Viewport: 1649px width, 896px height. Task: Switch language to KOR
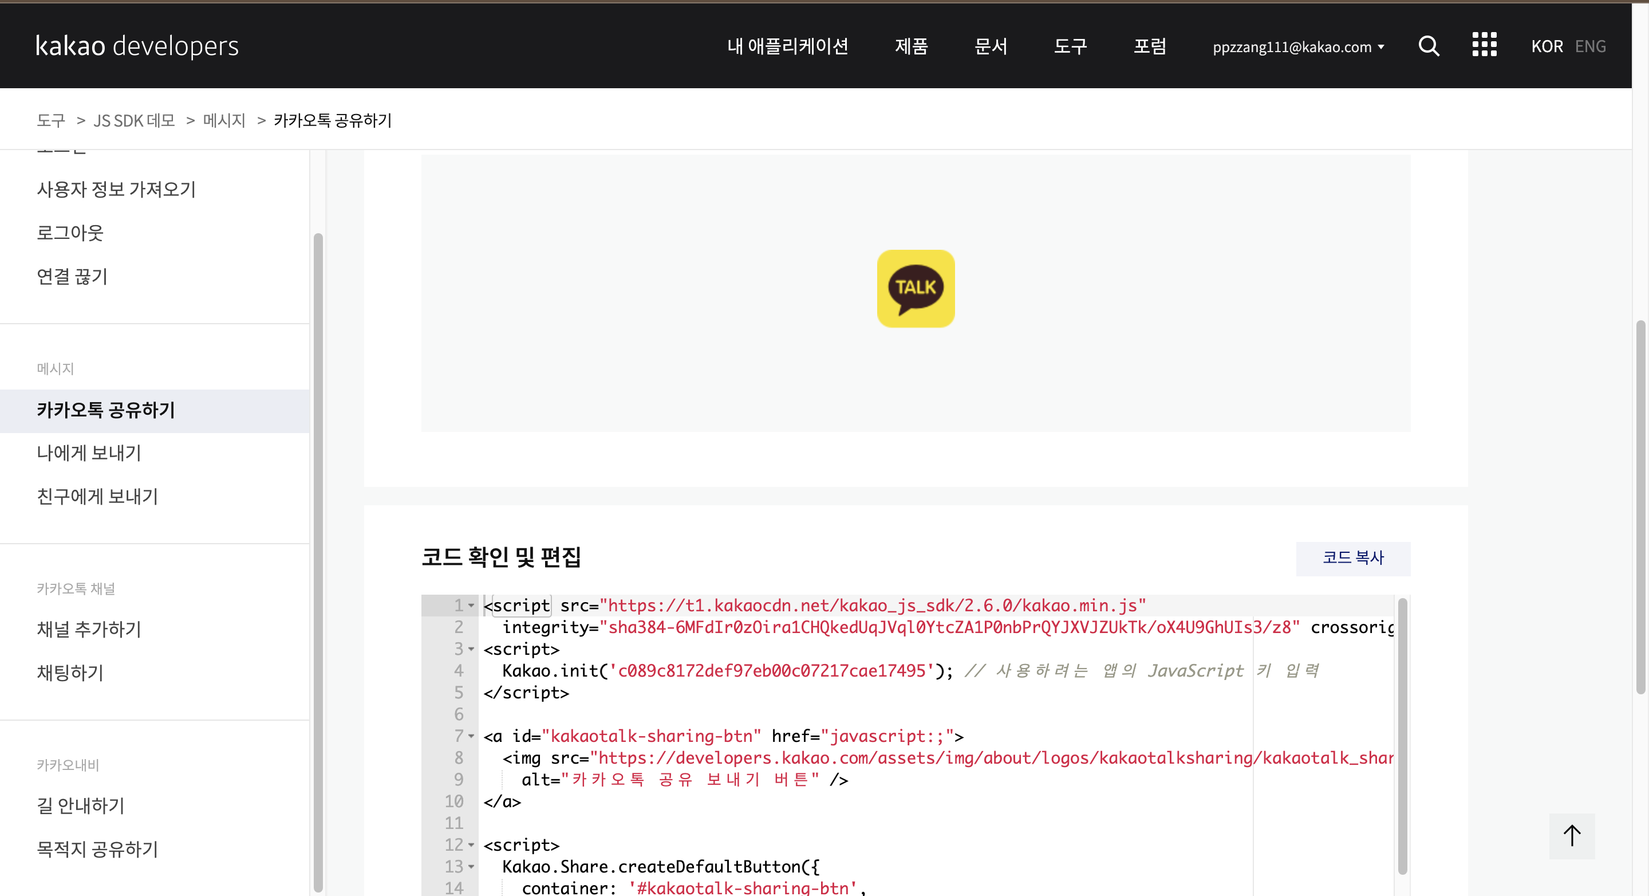tap(1546, 46)
